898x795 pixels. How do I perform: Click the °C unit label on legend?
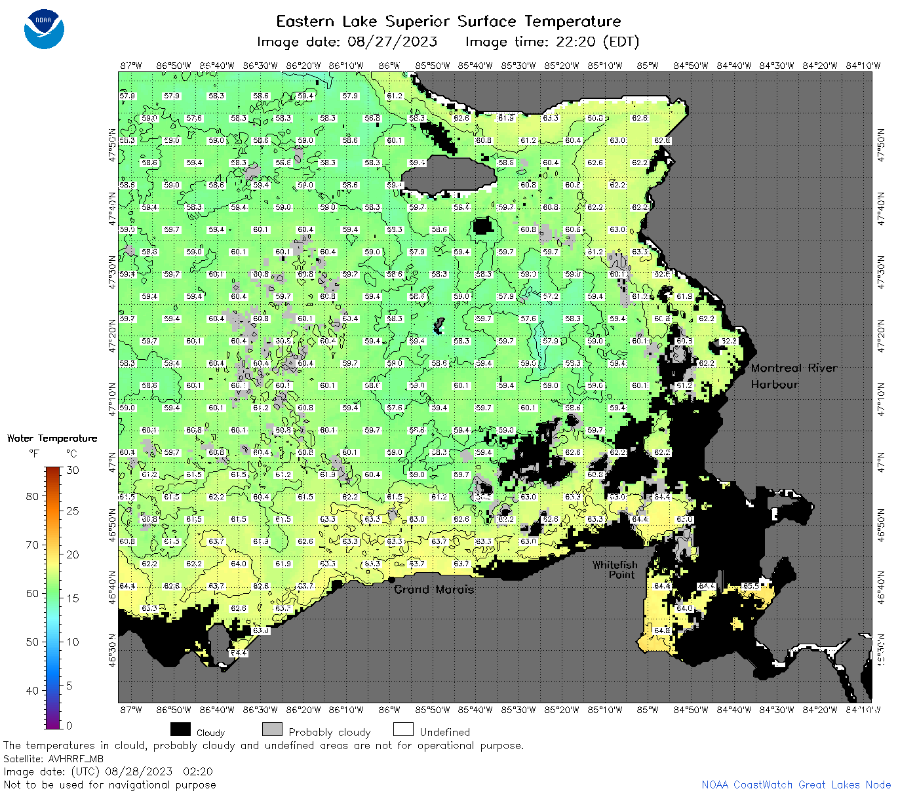tap(71, 453)
